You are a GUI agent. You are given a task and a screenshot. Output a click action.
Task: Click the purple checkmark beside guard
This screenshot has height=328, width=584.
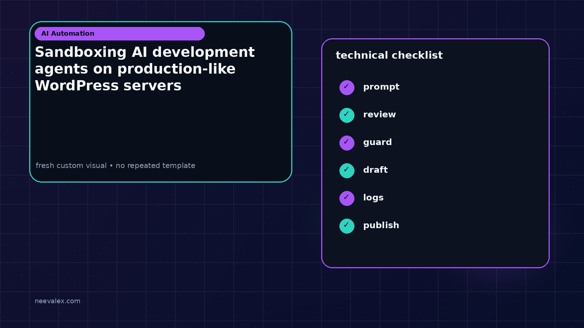(x=347, y=143)
